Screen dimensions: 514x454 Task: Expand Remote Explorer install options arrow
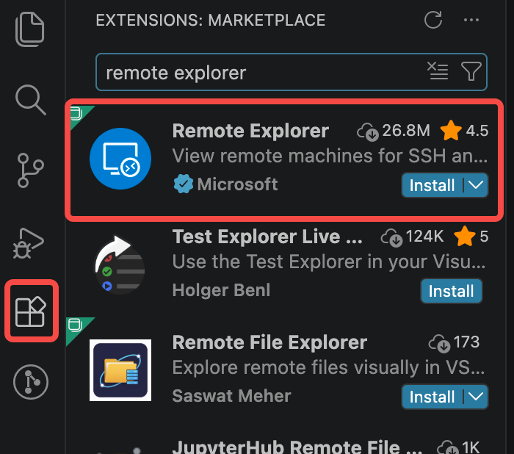476,185
